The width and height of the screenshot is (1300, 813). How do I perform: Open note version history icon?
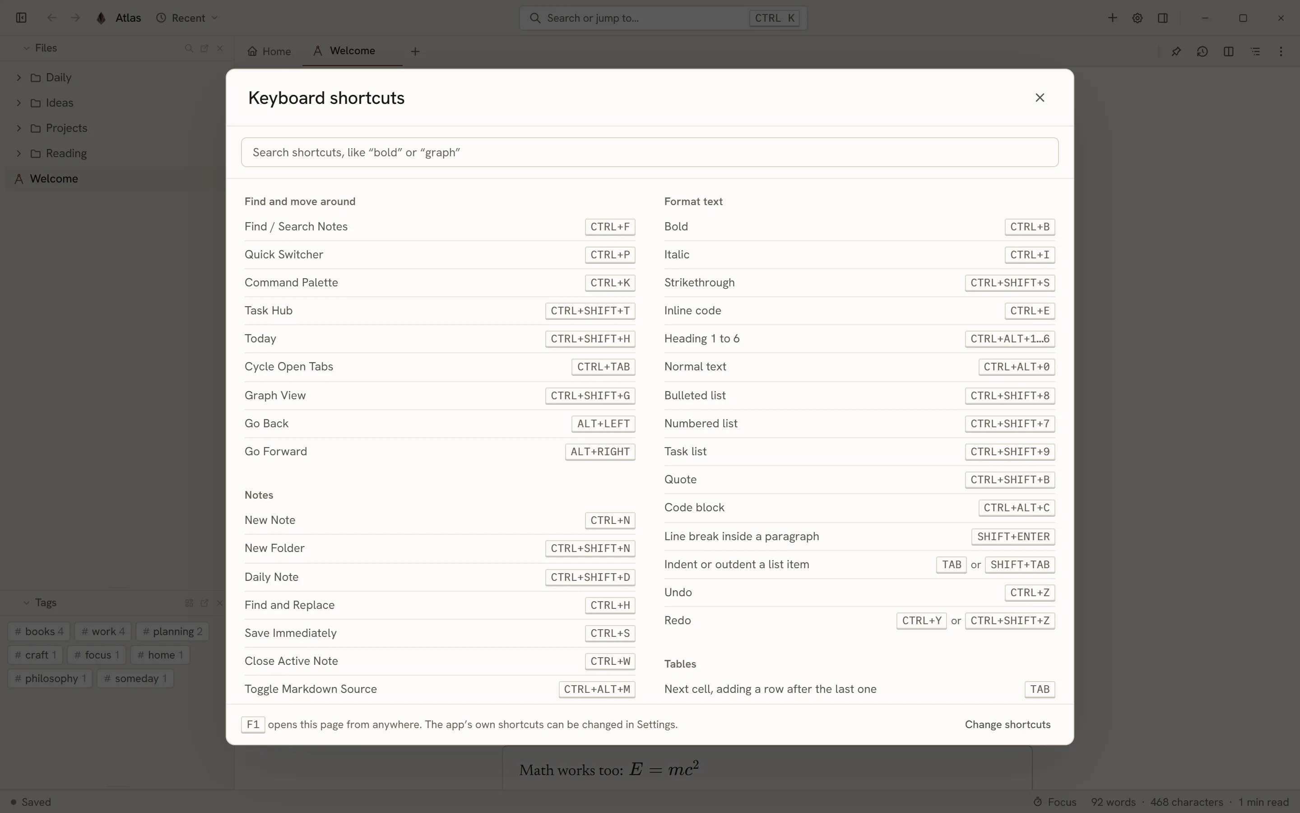(x=1202, y=51)
